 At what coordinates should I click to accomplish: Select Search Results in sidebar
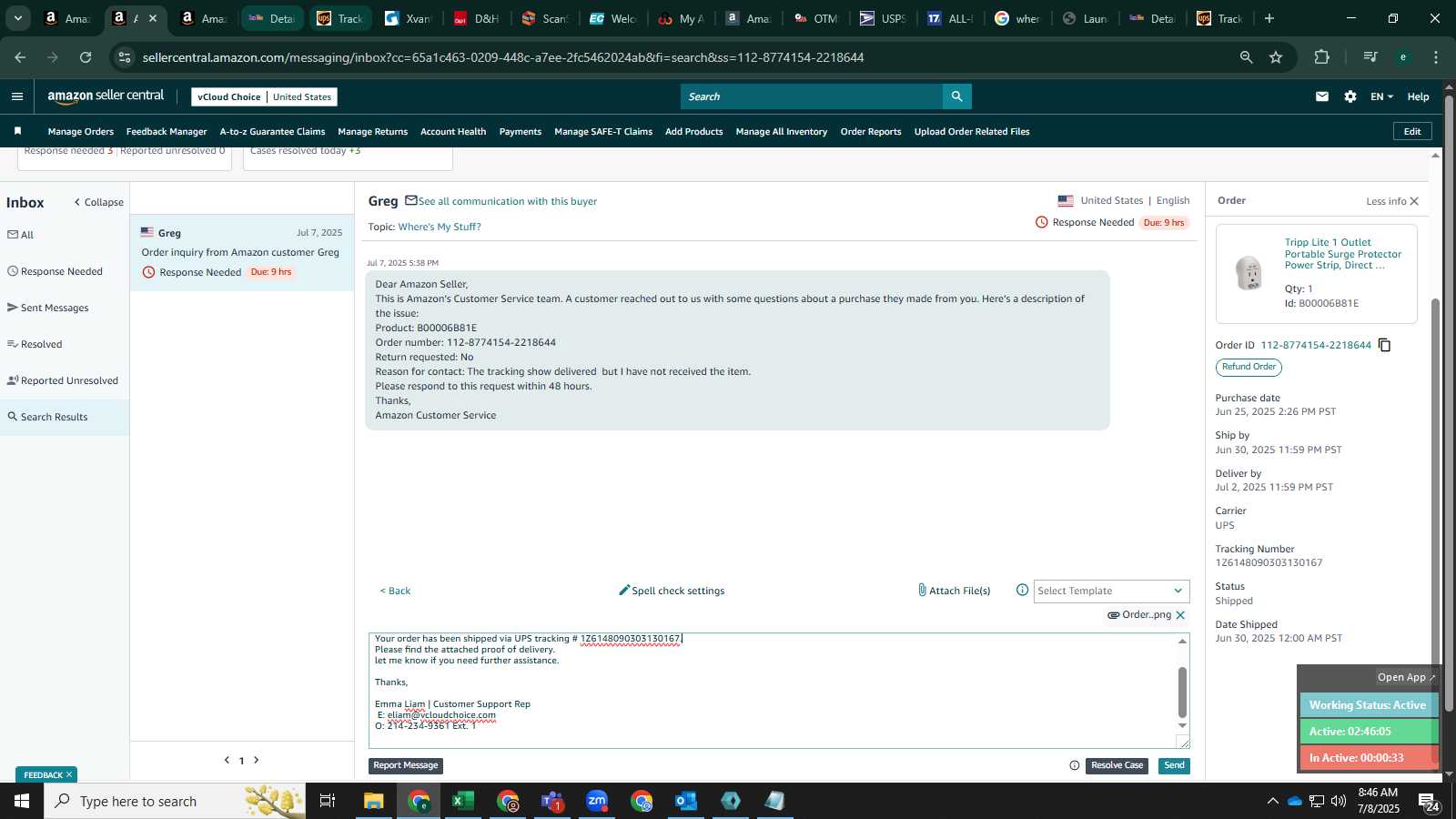(x=64, y=417)
